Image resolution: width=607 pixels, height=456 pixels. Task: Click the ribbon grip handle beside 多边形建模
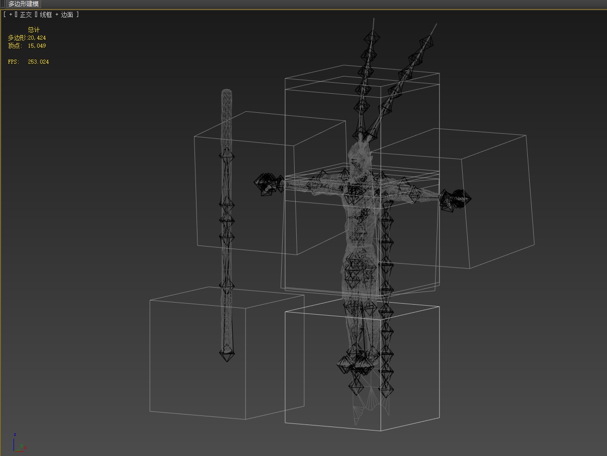click(x=3, y=4)
